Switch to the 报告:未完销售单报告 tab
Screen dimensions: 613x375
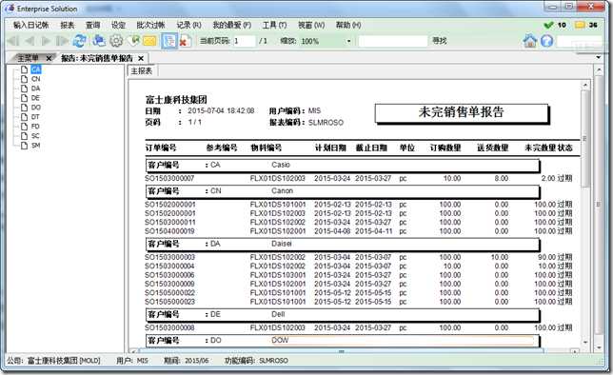click(x=97, y=58)
